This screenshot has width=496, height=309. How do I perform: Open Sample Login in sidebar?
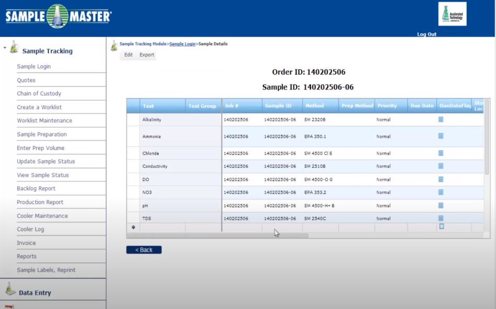tap(34, 67)
